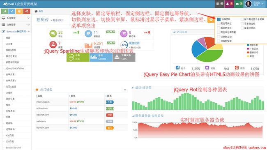Open 表单元素2 in the sidebar
Screen dimensions: 267x150
pos(11,81)
